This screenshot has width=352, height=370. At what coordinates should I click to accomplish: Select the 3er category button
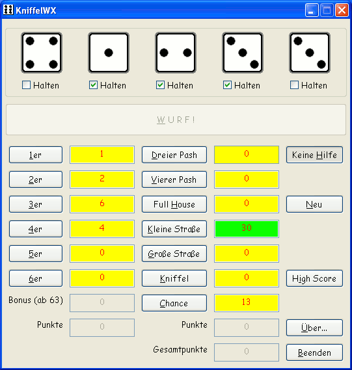click(36, 204)
